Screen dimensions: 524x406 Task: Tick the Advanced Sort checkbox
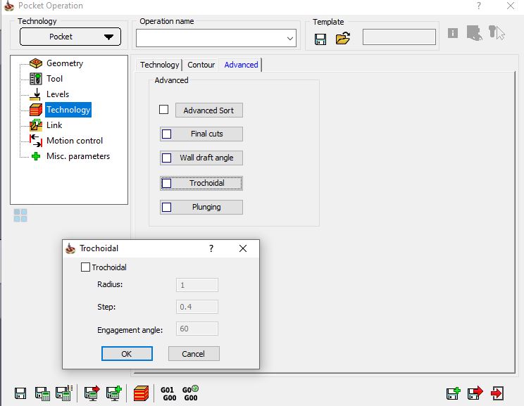pos(164,110)
